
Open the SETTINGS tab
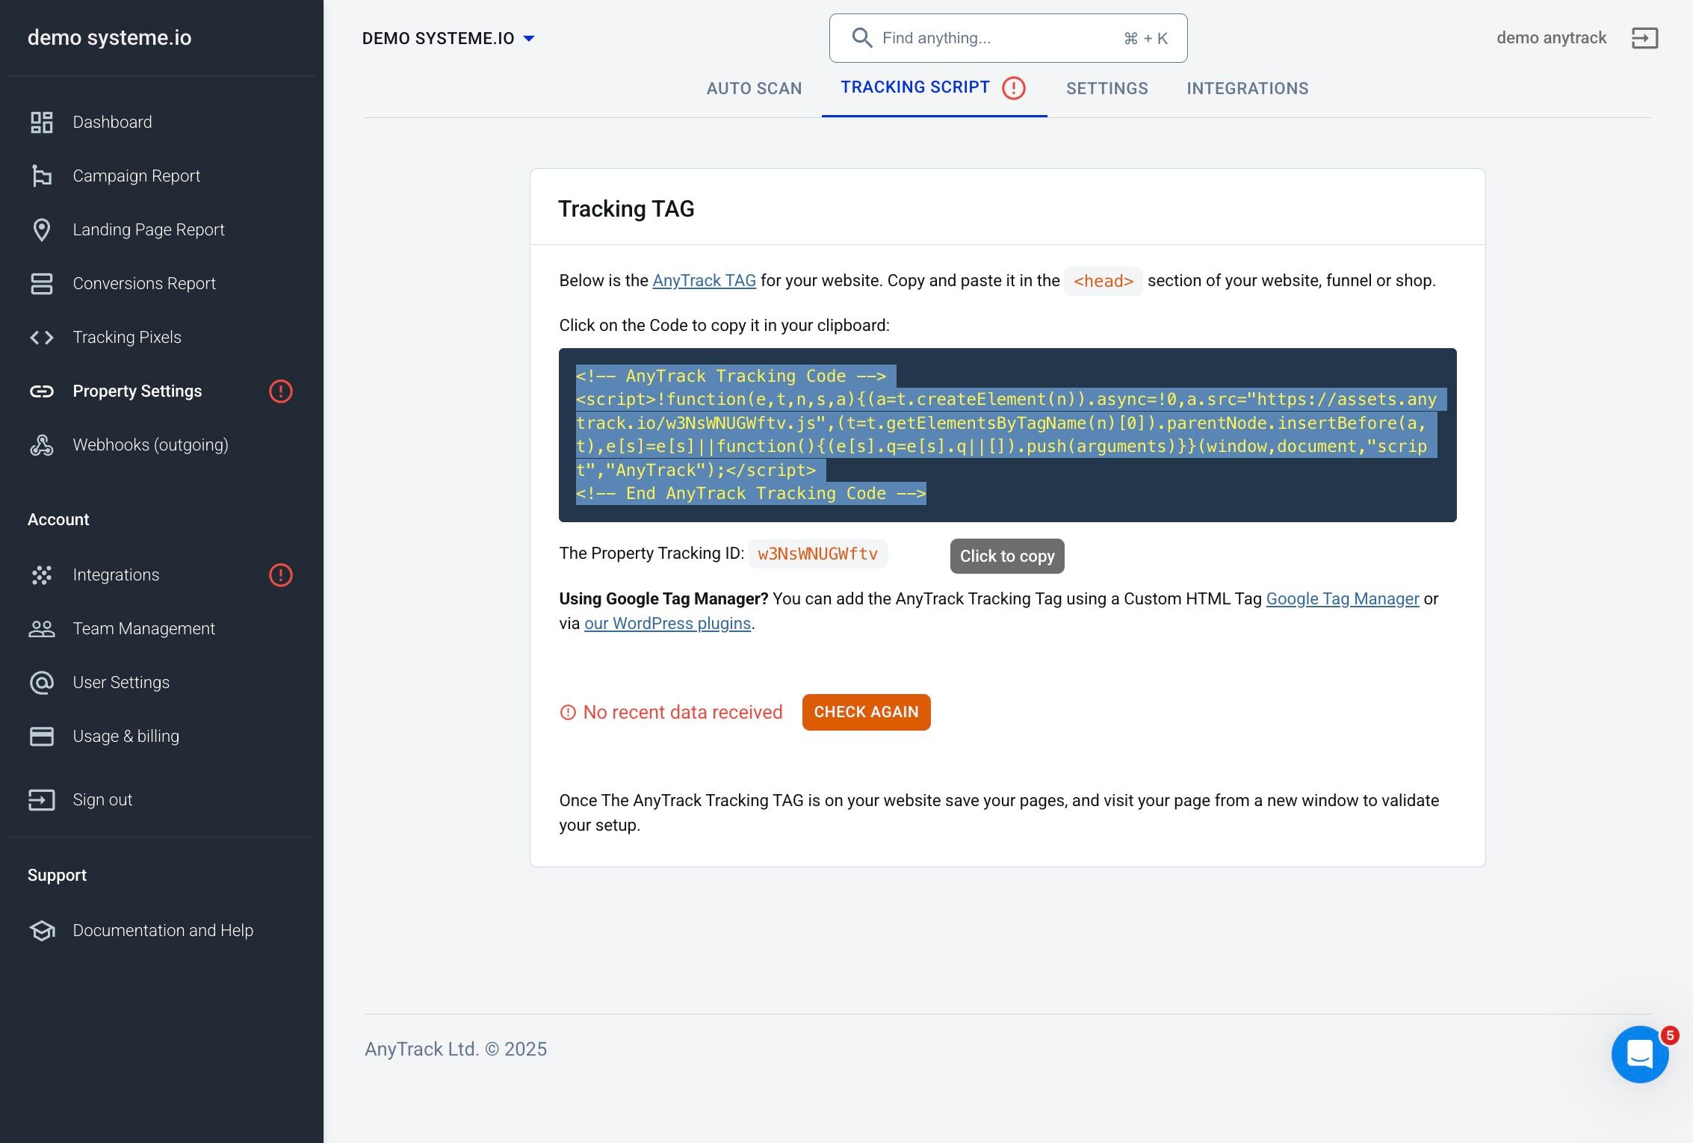(1107, 88)
